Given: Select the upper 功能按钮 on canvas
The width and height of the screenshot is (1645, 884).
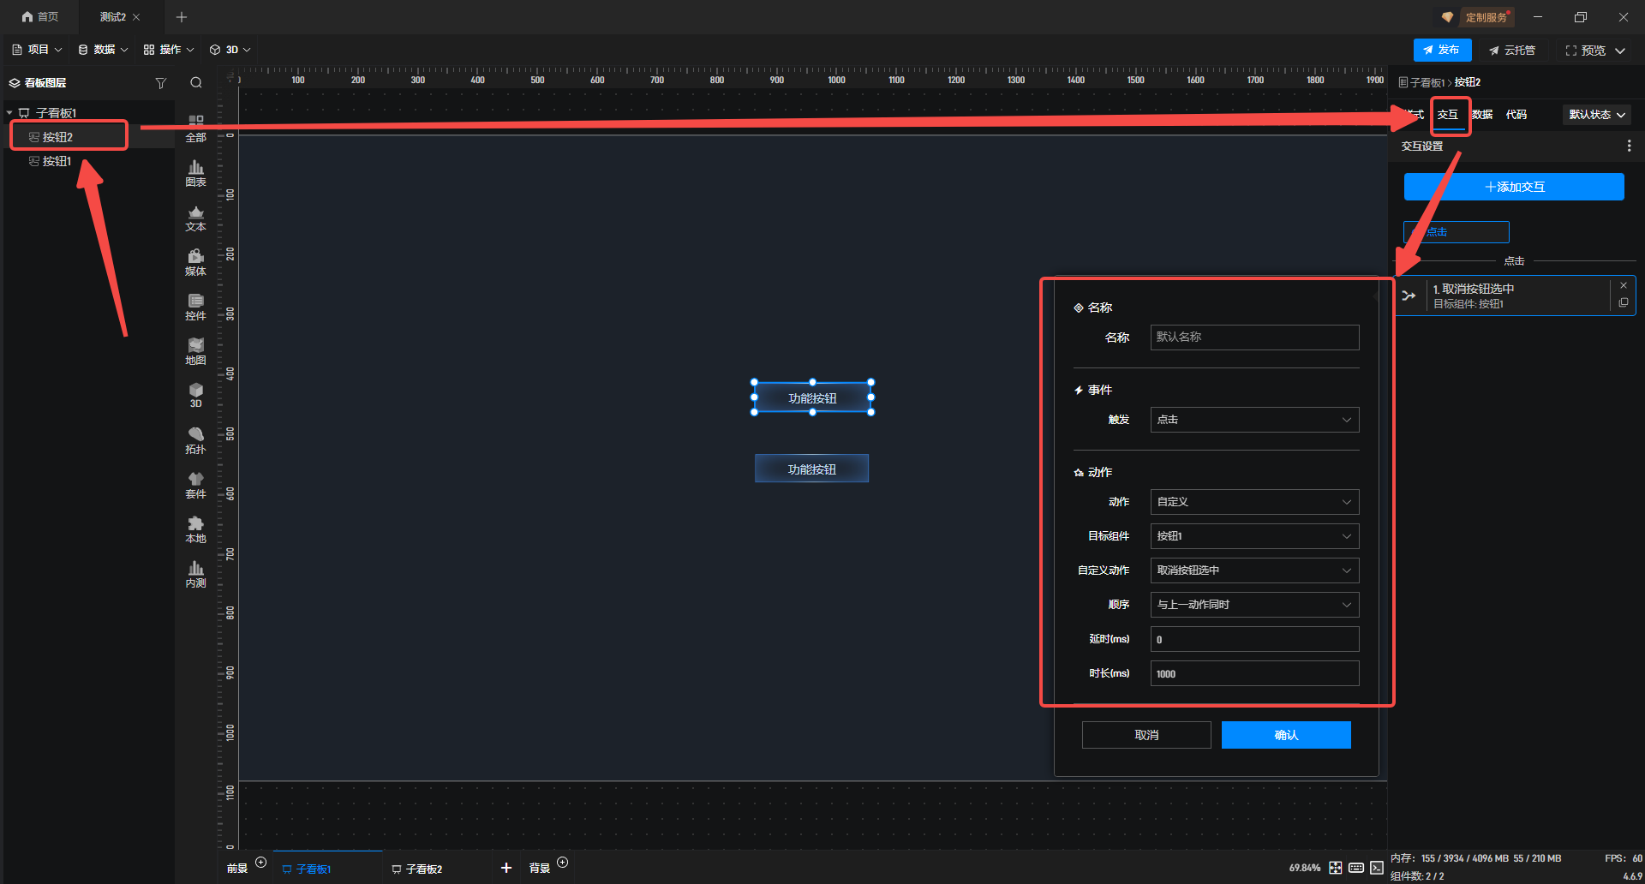Looking at the screenshot, I should [812, 397].
